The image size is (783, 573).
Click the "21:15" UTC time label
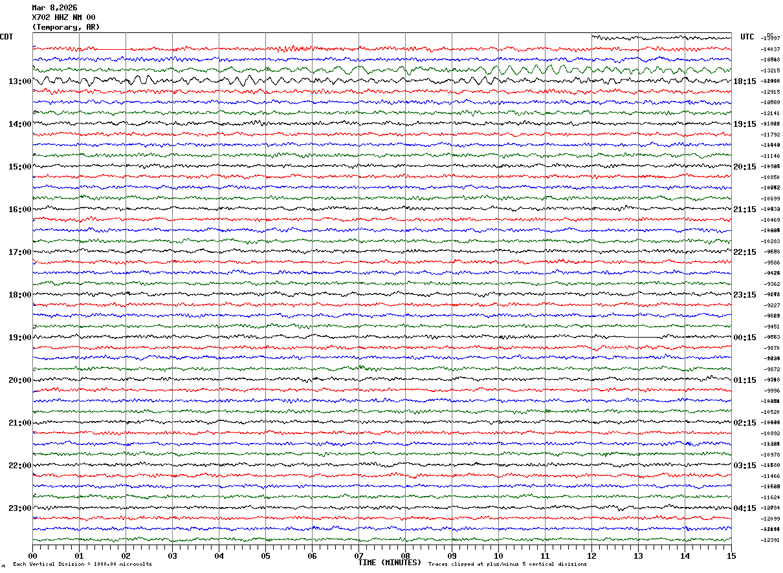(745, 210)
